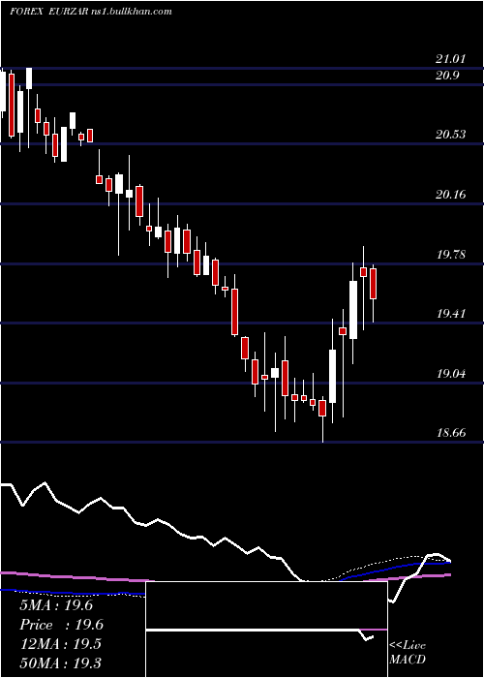Screen dimensions: 484x678
Task: Select the 19.04 price level label
Action: pos(451,373)
